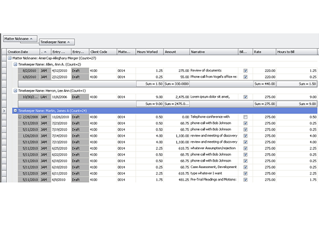Screen dimensions: 319x230
Task: Check billable for Telephone conference with row
Action: coord(245,117)
